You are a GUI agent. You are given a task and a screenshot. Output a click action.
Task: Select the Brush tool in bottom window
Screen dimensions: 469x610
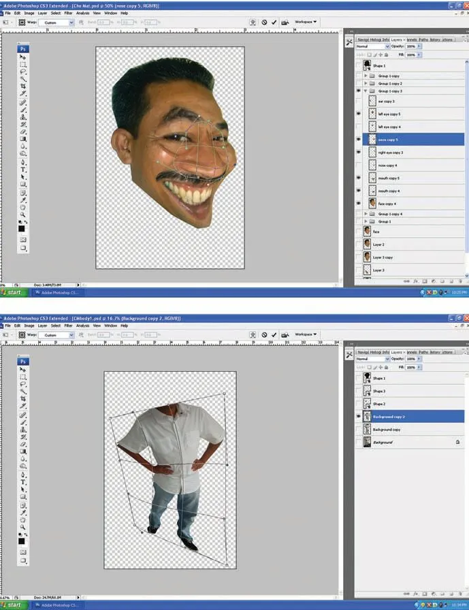click(23, 422)
